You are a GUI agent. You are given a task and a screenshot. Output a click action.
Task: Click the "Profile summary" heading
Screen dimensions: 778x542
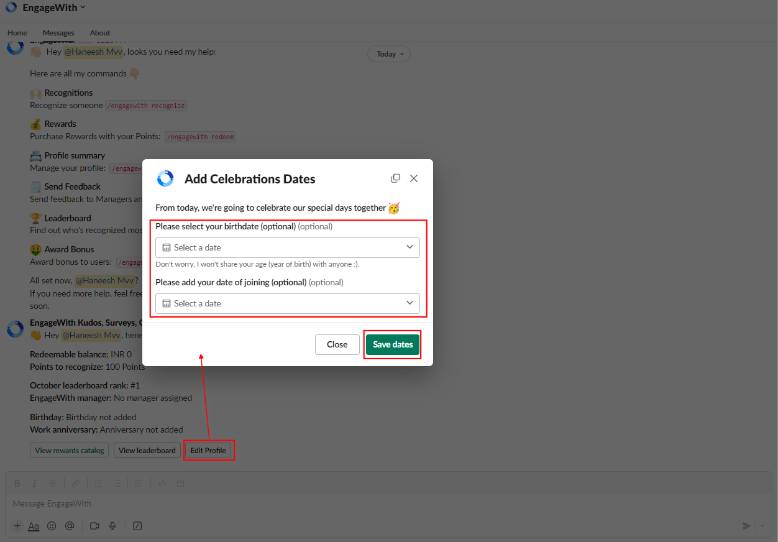click(75, 155)
